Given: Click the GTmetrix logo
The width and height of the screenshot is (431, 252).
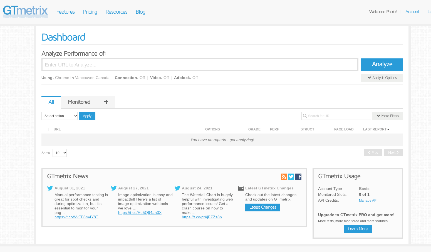Looking at the screenshot, I should click(x=25, y=12).
